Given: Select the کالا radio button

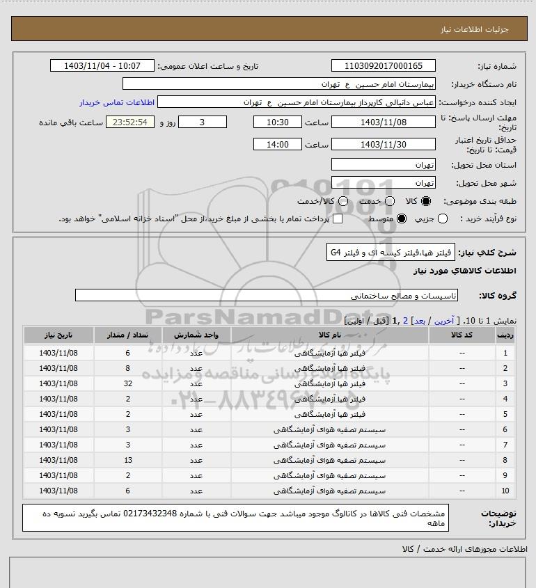Looking at the screenshot, I should tap(426, 201).
